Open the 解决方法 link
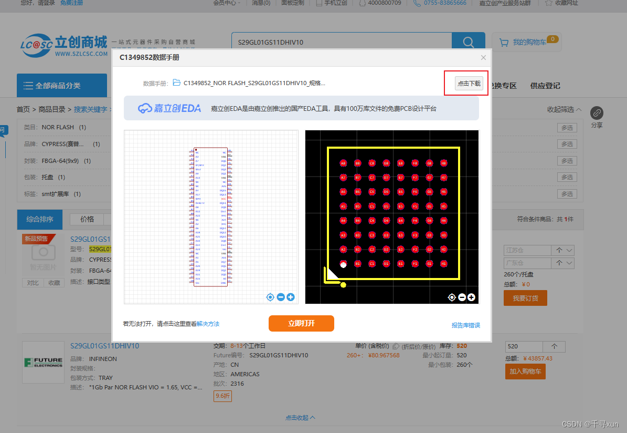Viewport: 627px width, 433px height. (x=208, y=324)
